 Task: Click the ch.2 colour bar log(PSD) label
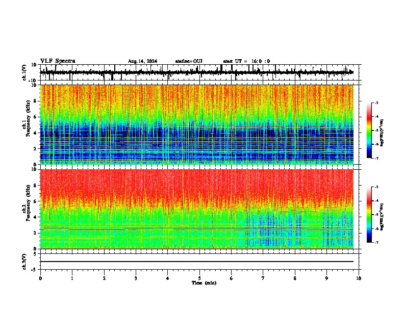[382, 217]
